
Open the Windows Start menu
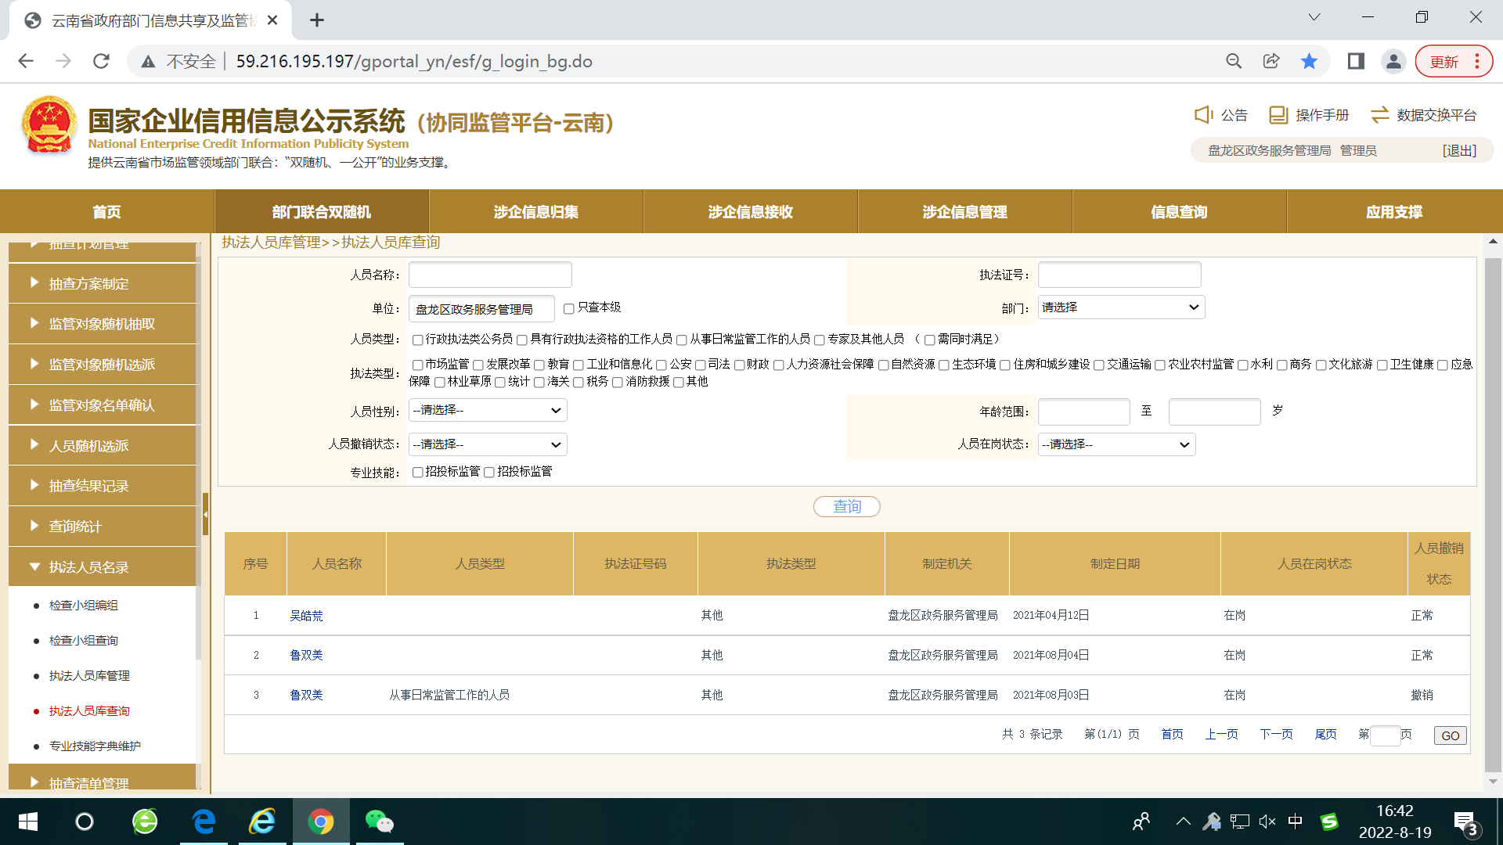28,822
